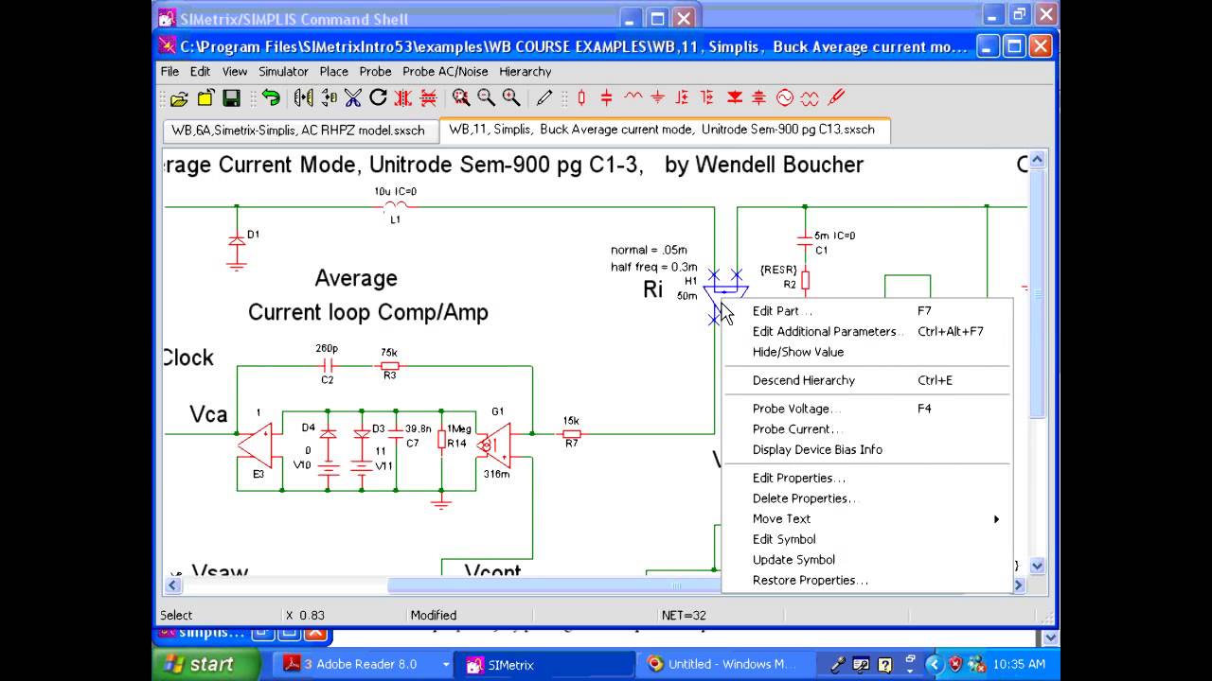Place second transistor symbol from toolbar
Viewport: 1212px width, 681px height.
pos(706,97)
